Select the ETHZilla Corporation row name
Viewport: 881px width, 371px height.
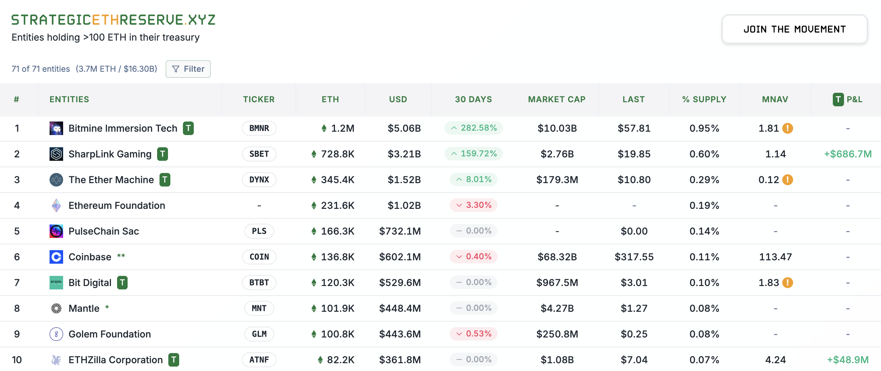(x=116, y=360)
